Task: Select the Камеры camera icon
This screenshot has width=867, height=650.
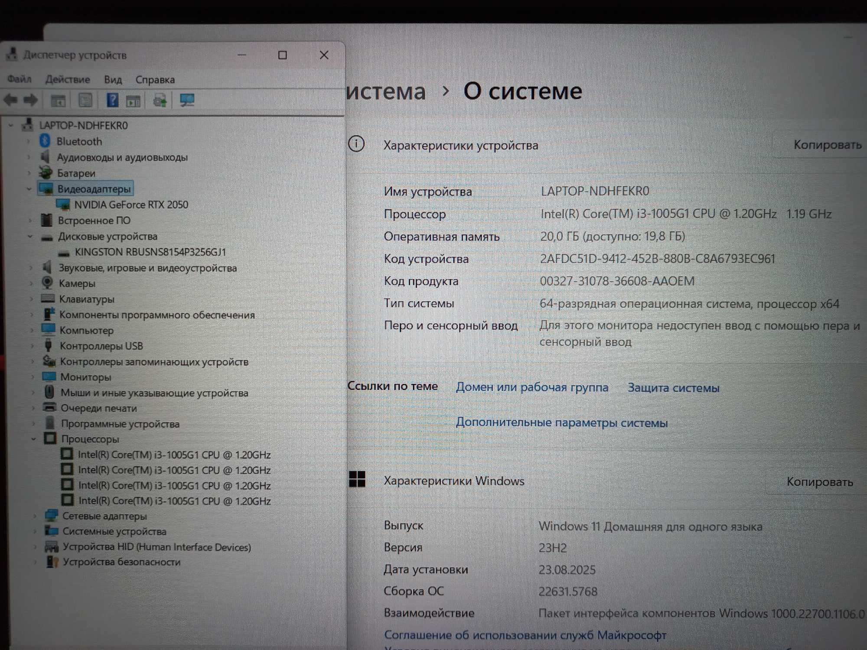Action: click(x=47, y=283)
